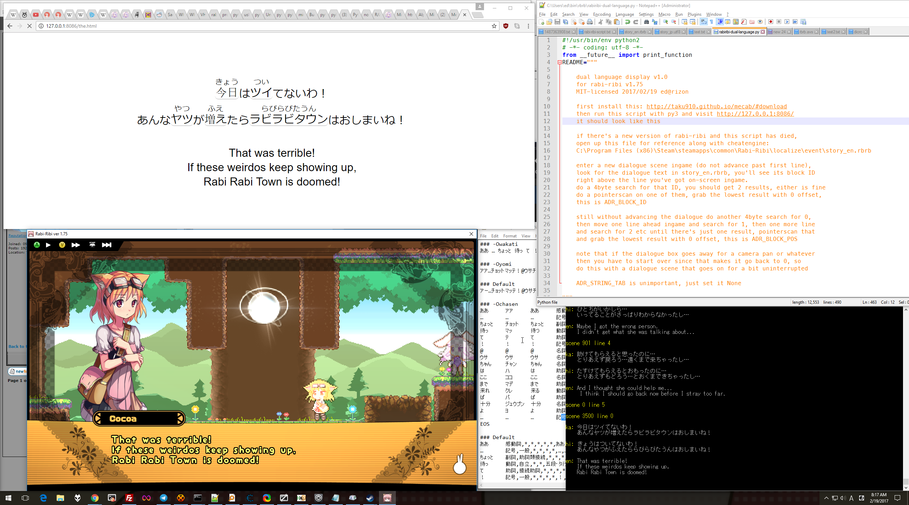This screenshot has height=505, width=909.
Task: Open the Language menu in Notepad++
Action: [624, 14]
